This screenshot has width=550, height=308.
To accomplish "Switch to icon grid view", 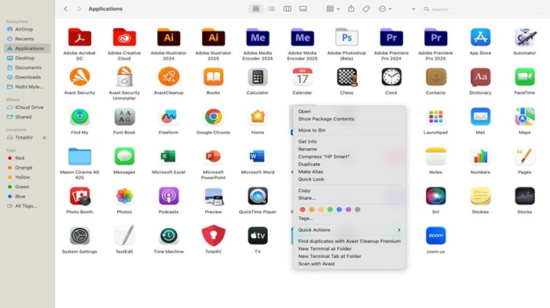I will (x=256, y=9).
